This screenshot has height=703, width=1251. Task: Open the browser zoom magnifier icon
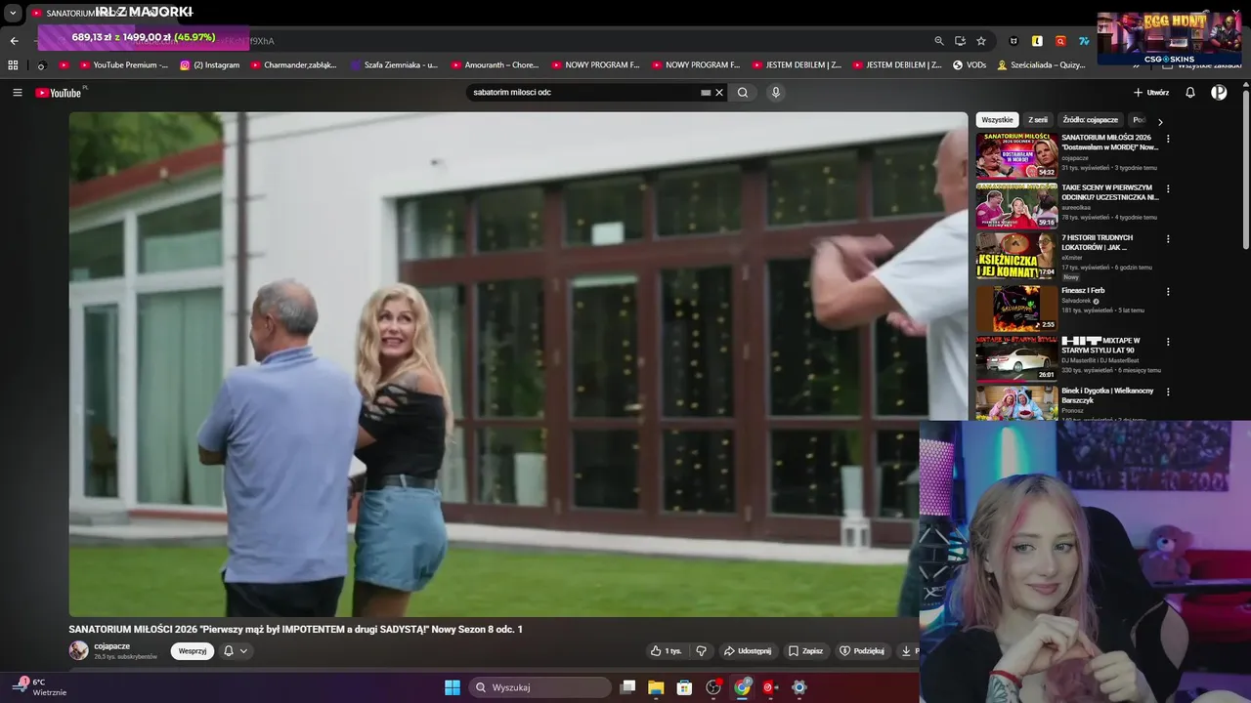tap(939, 41)
